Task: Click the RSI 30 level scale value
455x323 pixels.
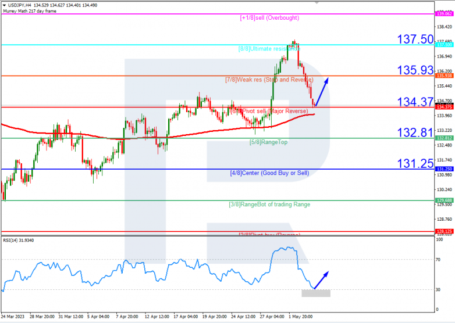Action: point(438,289)
